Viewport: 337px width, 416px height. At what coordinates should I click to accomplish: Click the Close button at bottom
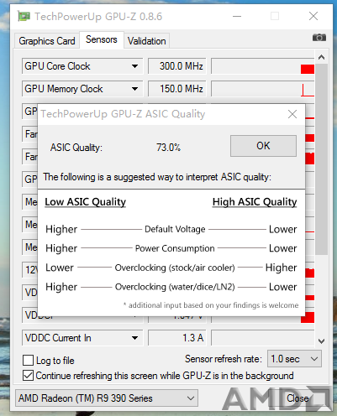[x=298, y=398]
